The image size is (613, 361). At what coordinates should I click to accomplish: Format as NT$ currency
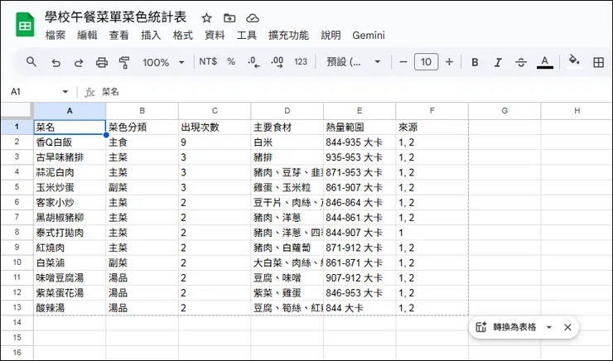coord(208,62)
